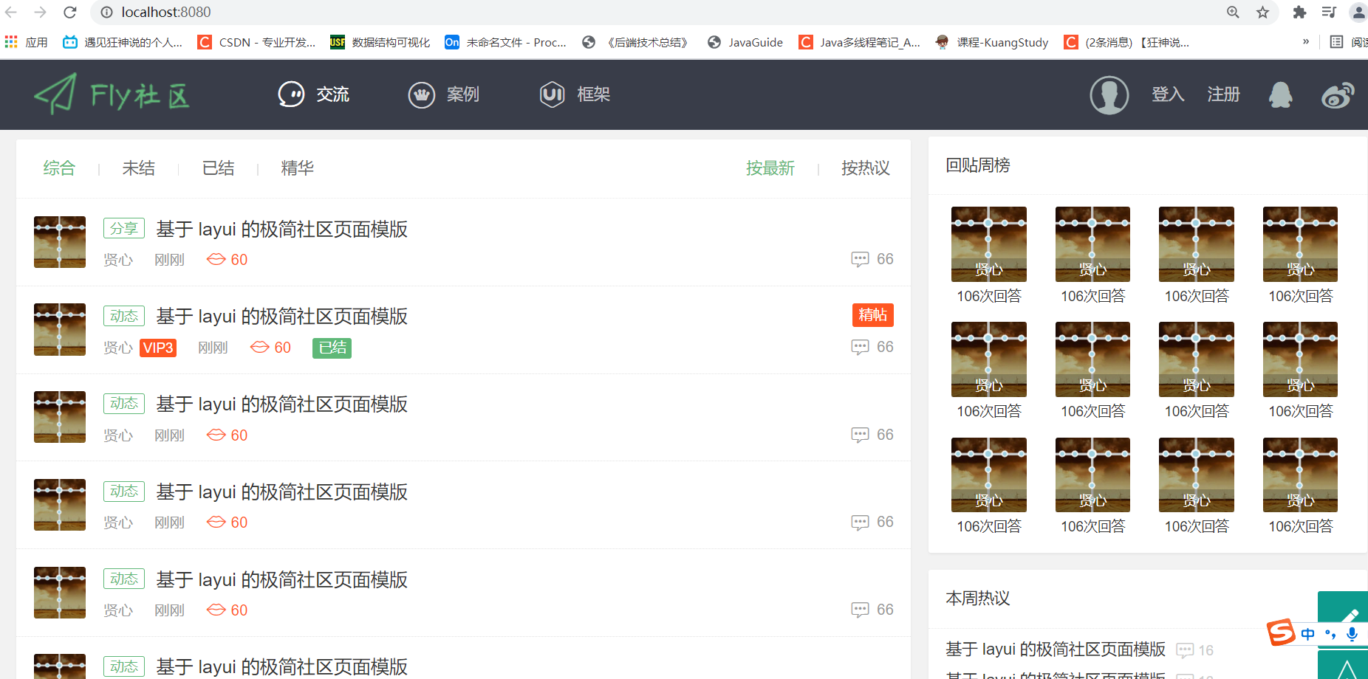1368x679 pixels.
Task: Click the 本周热议 heading
Action: (x=978, y=599)
